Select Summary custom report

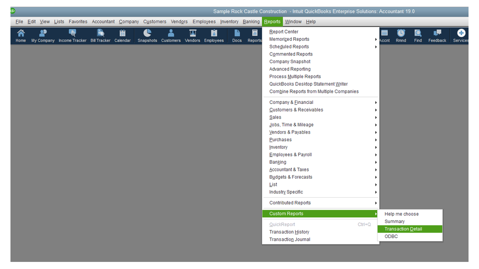point(410,222)
